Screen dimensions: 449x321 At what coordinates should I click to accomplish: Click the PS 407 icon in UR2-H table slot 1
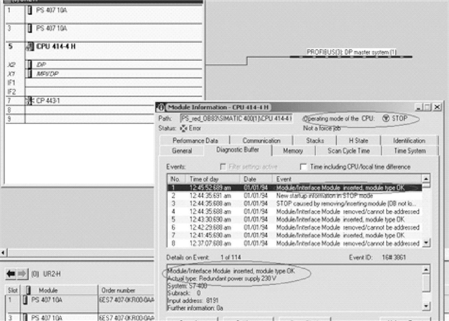[25, 300]
